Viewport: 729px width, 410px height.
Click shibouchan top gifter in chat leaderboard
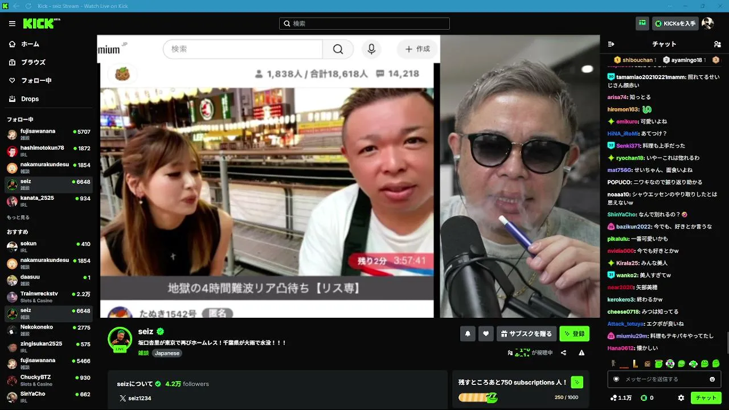[x=634, y=60]
